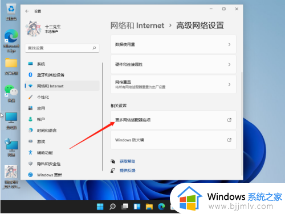Open 更多网络适配器选项
The image size is (285, 214).
[x=173, y=120]
